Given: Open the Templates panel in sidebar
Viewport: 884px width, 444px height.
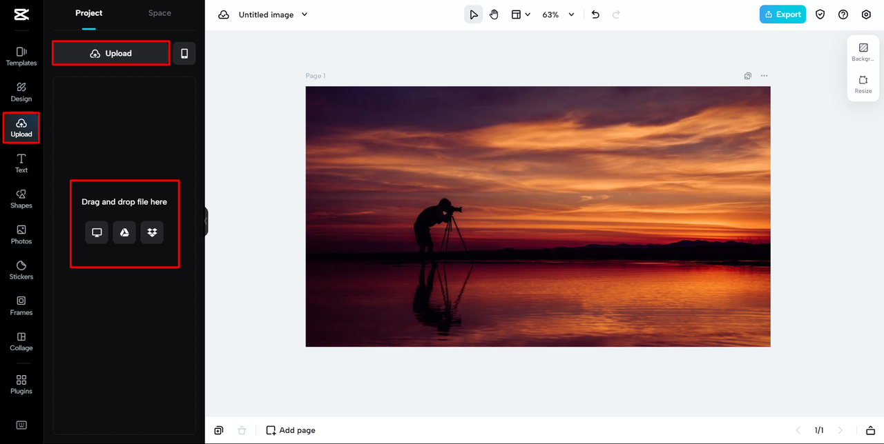Looking at the screenshot, I should (x=21, y=56).
